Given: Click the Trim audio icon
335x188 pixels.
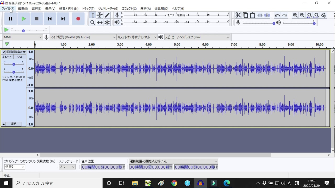Looking at the screenshot, I should [260, 15].
